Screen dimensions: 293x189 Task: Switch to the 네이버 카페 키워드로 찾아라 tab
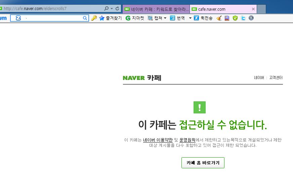pyautogui.click(x=156, y=9)
